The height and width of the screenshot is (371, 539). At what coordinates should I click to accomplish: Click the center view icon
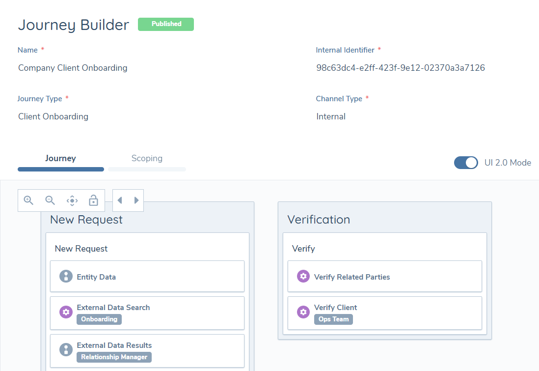72,200
